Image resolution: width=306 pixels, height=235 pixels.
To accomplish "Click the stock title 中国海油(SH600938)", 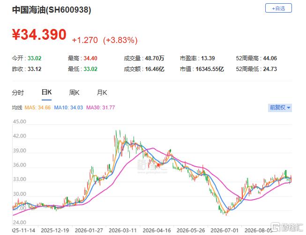I will click(x=52, y=10).
